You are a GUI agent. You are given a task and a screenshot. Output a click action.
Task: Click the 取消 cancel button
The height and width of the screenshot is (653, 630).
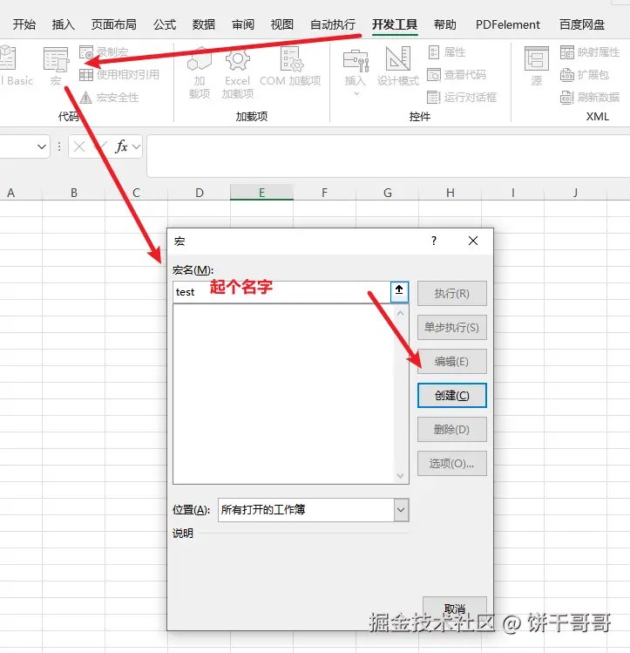(x=454, y=609)
